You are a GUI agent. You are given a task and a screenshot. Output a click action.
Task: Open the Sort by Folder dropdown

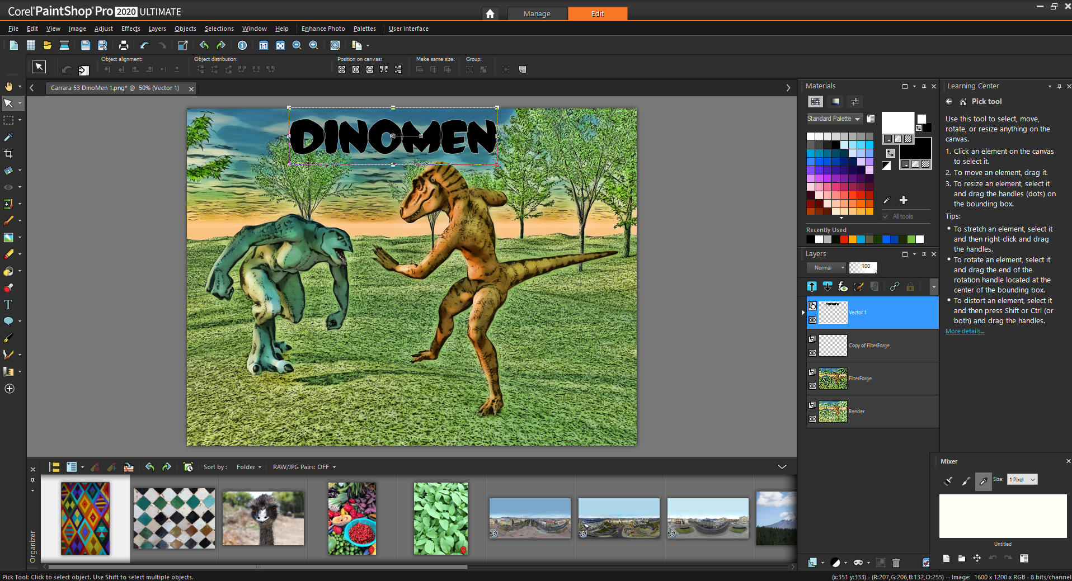click(x=248, y=467)
